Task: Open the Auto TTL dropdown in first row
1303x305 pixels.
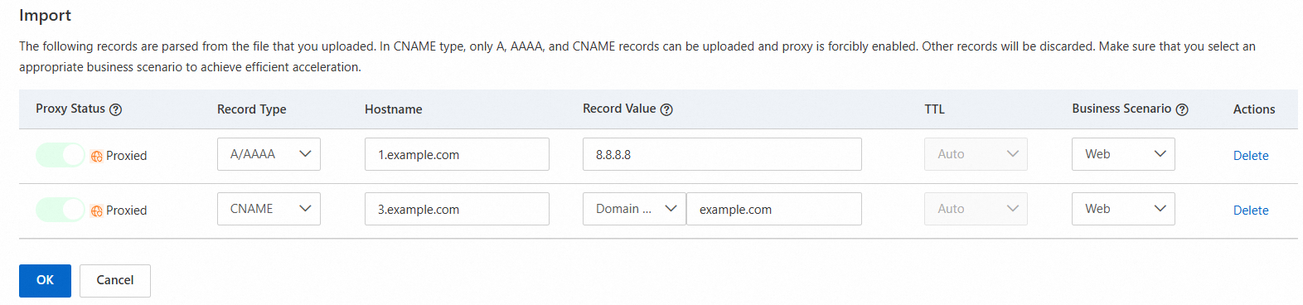Action: pyautogui.click(x=976, y=154)
